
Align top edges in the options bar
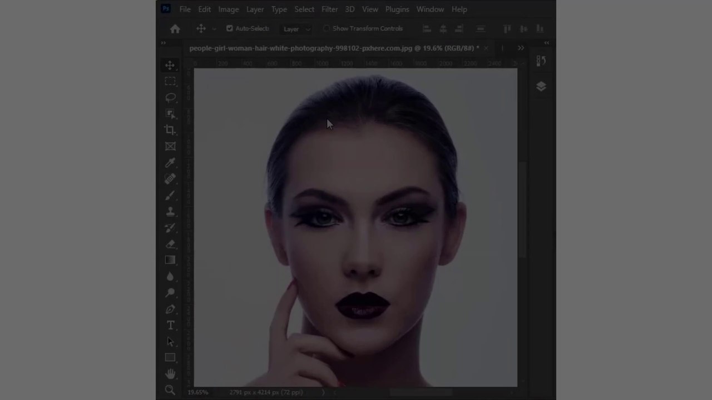(x=507, y=28)
